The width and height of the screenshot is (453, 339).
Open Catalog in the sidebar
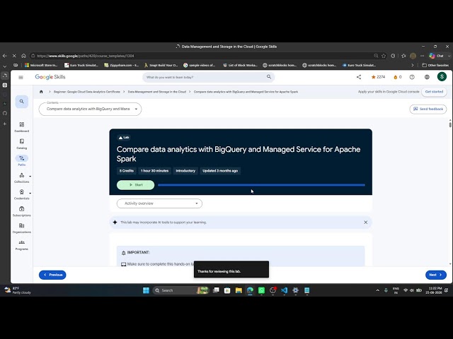click(x=22, y=144)
